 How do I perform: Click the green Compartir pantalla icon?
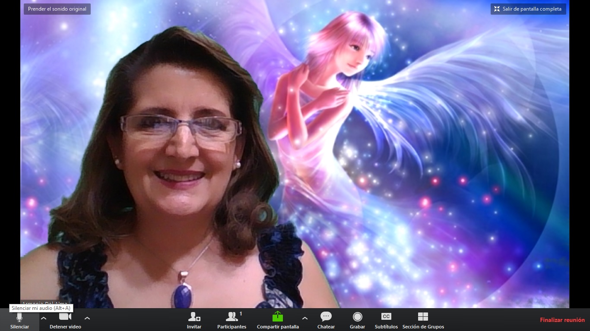pyautogui.click(x=278, y=317)
